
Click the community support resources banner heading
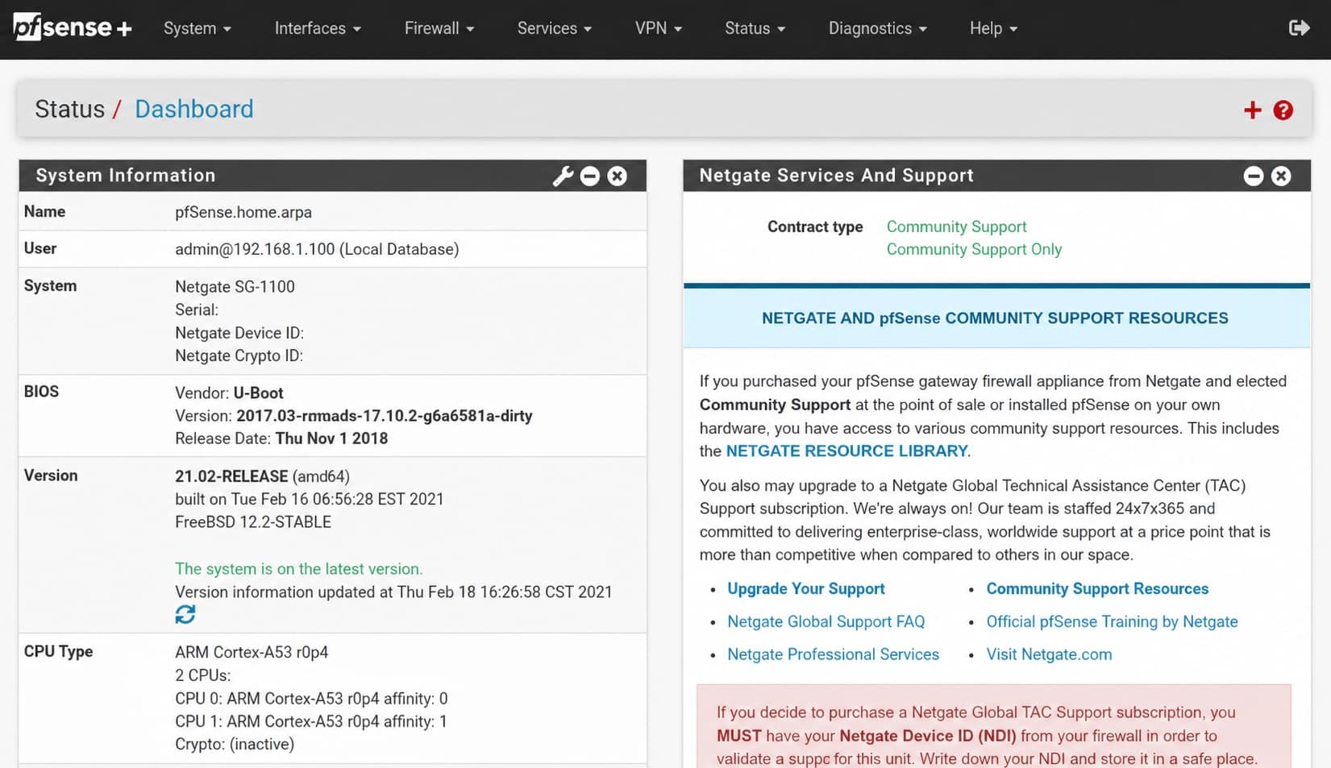tap(995, 318)
